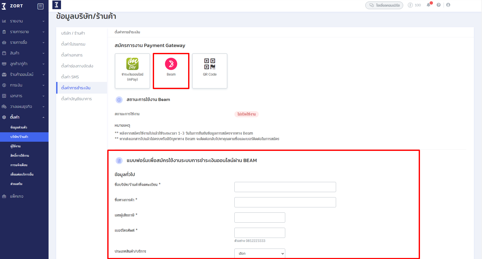Choose the mPay (ชำระเงินออนไลน์) payment icon

132,64
